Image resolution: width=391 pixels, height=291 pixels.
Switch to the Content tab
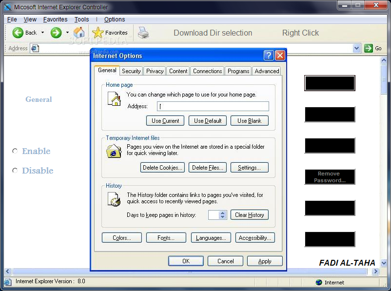(178, 71)
